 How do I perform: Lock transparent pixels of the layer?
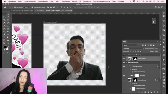point(130,52)
